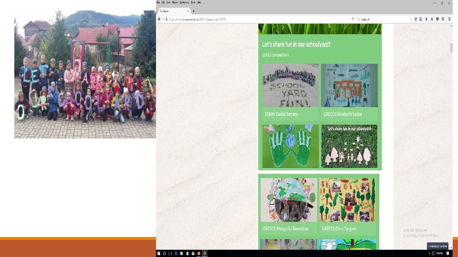Open the paper-cutout trees on grass thumbnail
The height and width of the screenshot is (257, 458).
click(x=349, y=146)
